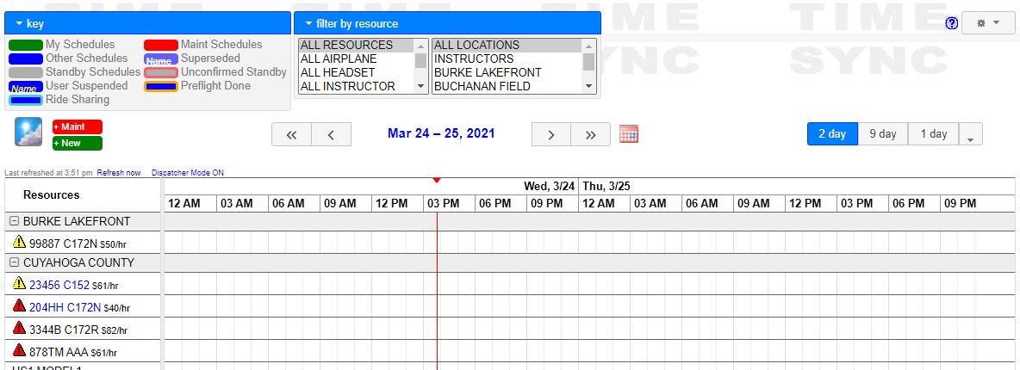The image size is (1020, 370).
Task: Open the calendar date picker icon
Action: [x=628, y=134]
